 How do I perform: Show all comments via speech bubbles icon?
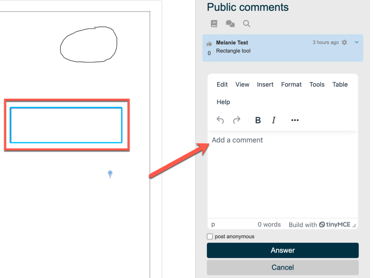tap(230, 24)
